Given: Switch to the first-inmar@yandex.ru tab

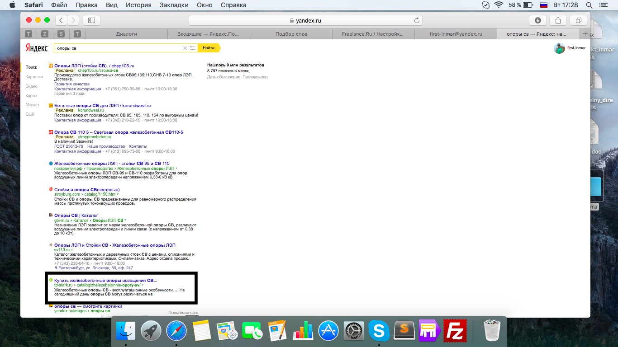Looking at the screenshot, I should click(x=456, y=34).
